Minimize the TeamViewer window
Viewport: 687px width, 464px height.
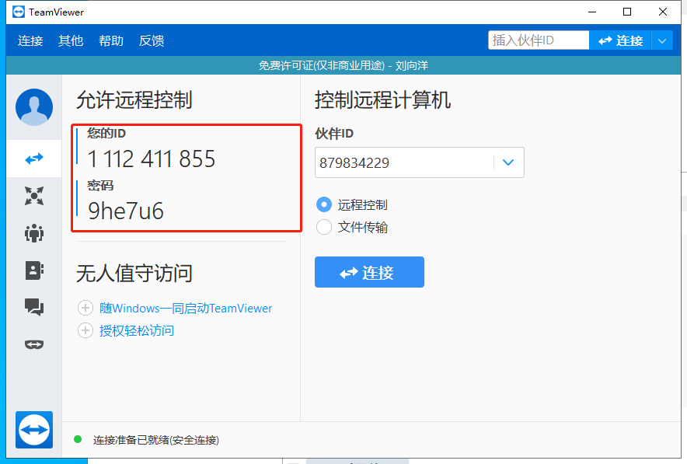592,12
